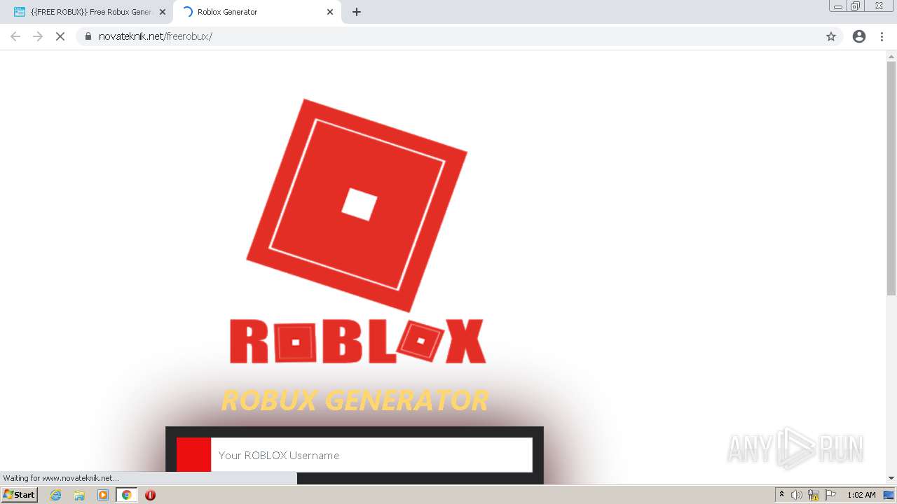
Task: Click the page scrollbar up arrow
Action: [x=891, y=56]
